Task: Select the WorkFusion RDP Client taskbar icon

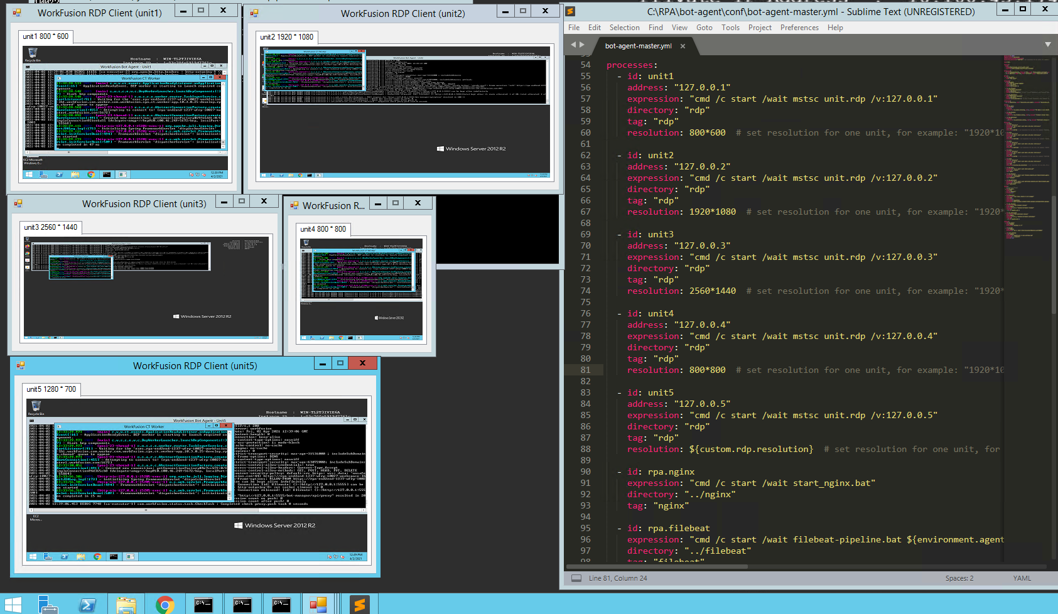Action: 319,605
